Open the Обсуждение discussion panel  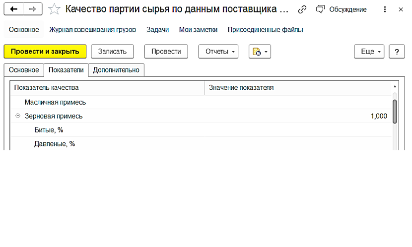point(342,9)
